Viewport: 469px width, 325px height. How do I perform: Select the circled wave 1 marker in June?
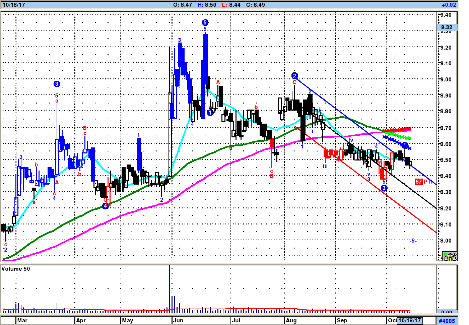210,113
